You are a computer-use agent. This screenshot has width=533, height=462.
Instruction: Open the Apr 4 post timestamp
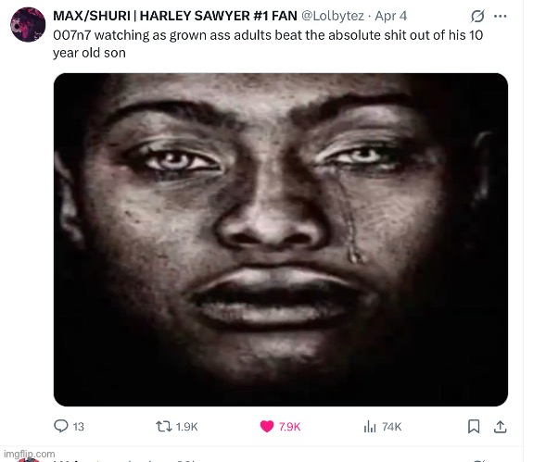pos(391,16)
